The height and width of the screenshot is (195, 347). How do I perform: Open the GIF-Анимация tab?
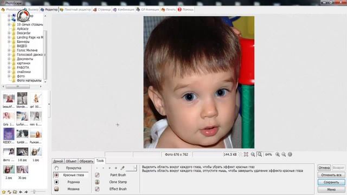pos(147,10)
